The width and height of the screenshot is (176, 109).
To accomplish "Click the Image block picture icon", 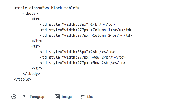I will click(57, 97).
